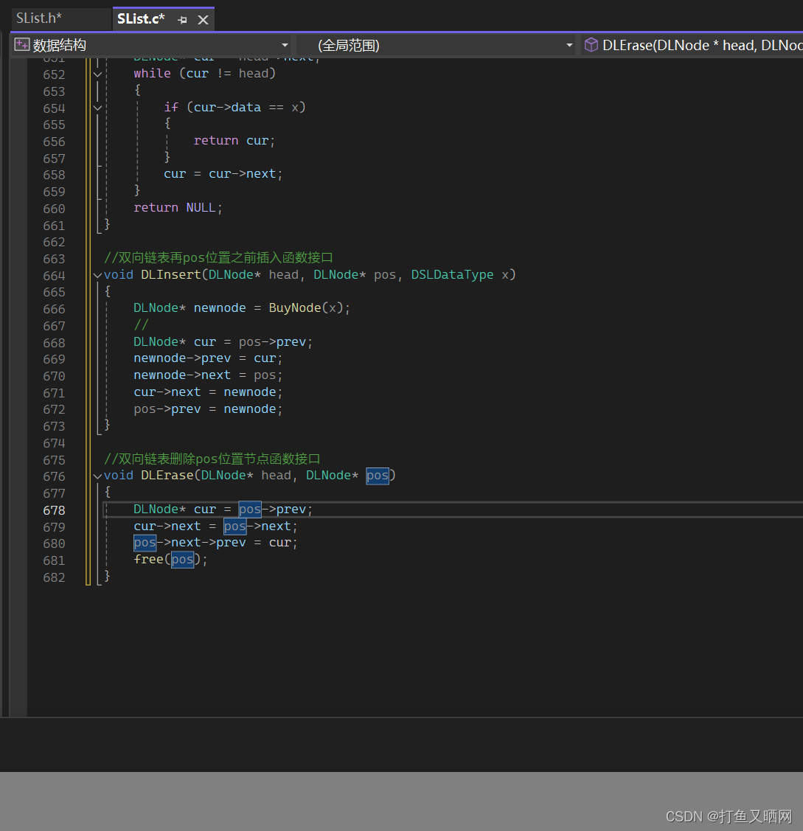Click line number 664 in the margin
803x831 pixels.
(54, 276)
